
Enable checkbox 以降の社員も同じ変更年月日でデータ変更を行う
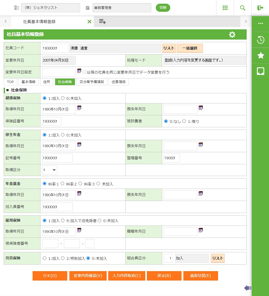point(85,72)
